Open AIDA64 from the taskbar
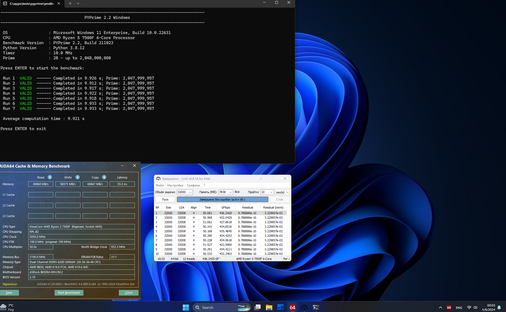The height and width of the screenshot is (312, 506). point(292,307)
